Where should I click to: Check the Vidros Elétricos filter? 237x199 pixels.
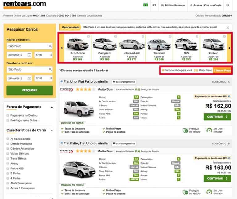tap(8, 154)
